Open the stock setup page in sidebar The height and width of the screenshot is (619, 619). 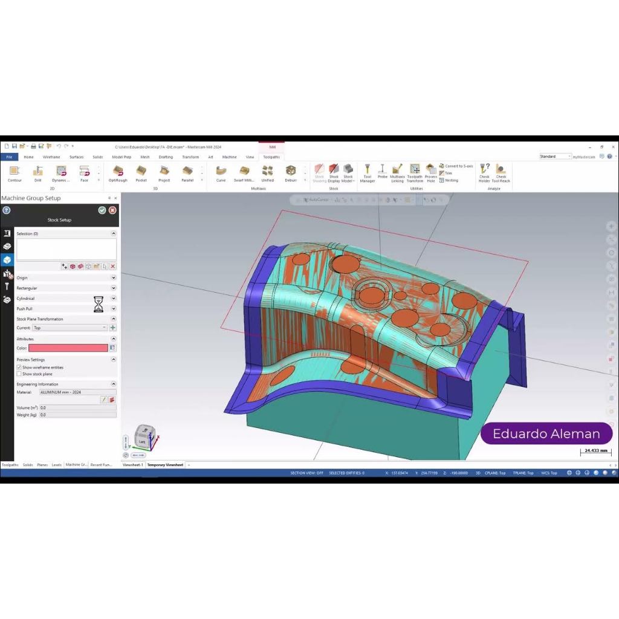pos(7,260)
